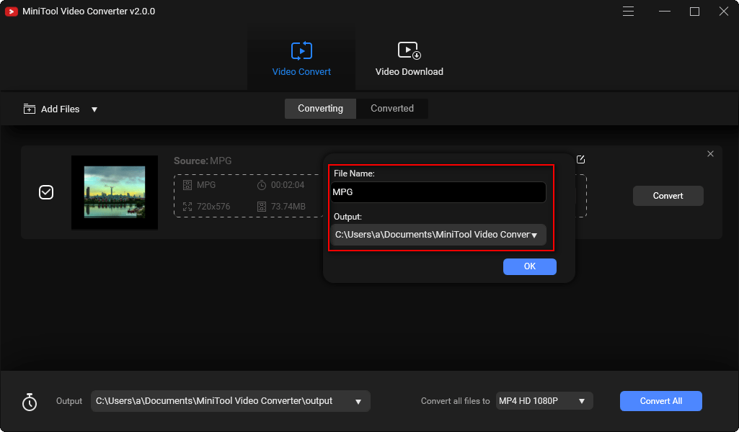Viewport: 739px width, 432px height.
Task: Click the Add Files icon
Action: tap(29, 109)
